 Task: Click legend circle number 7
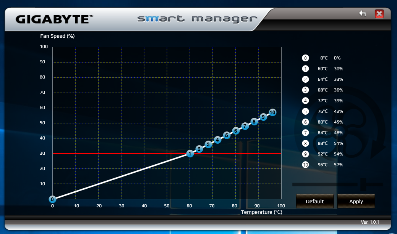click(x=305, y=133)
